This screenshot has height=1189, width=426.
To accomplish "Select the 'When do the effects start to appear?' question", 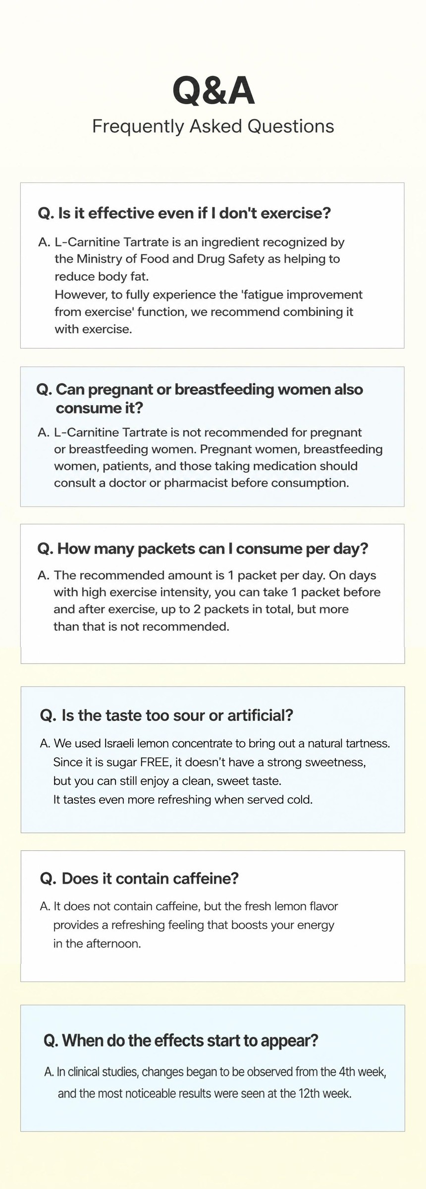I will click(x=181, y=1040).
